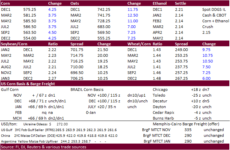Viewport: 230px width, 150px height.
Task: Click corn DEC1 price 575.25
Action: [x=30, y=9]
